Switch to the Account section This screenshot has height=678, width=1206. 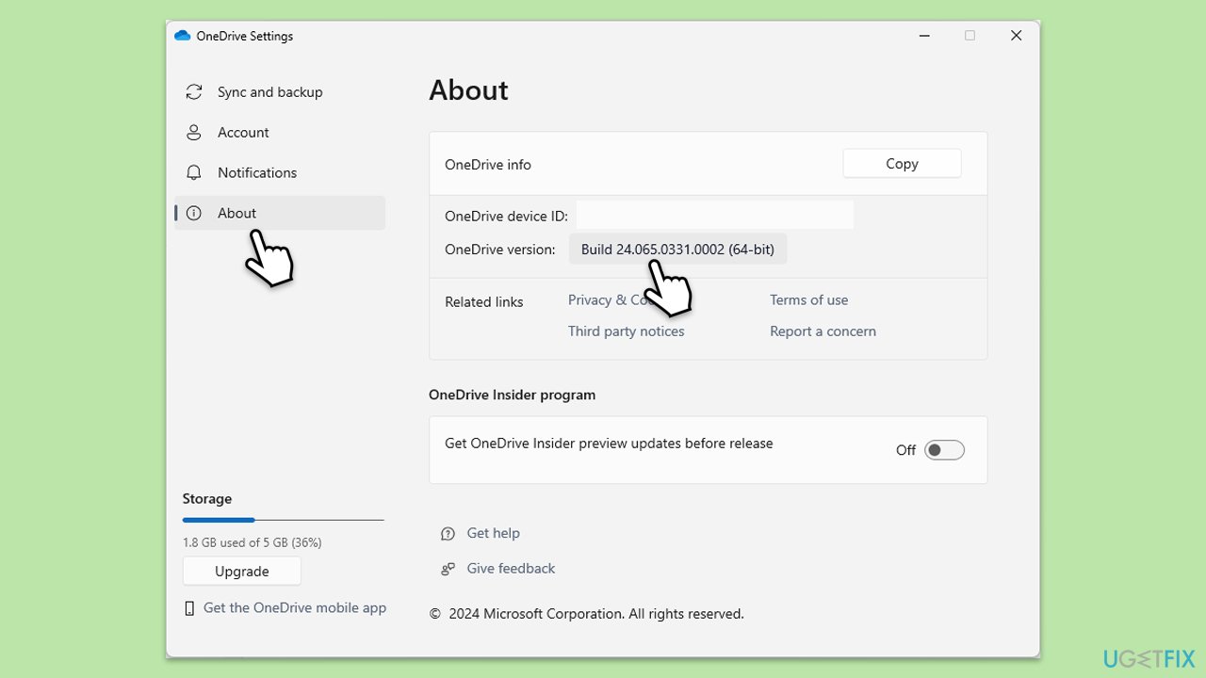pyautogui.click(x=244, y=132)
